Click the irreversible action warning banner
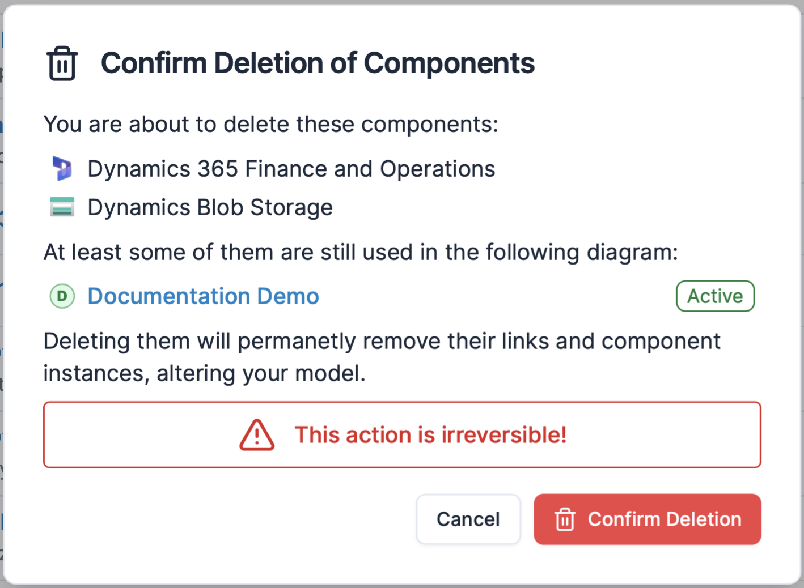This screenshot has width=804, height=588. (402, 434)
